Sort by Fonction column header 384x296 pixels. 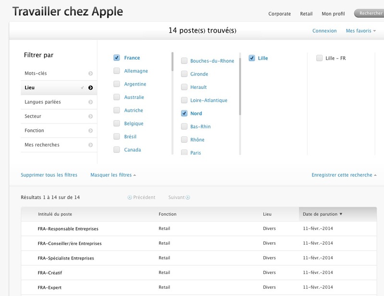point(168,214)
